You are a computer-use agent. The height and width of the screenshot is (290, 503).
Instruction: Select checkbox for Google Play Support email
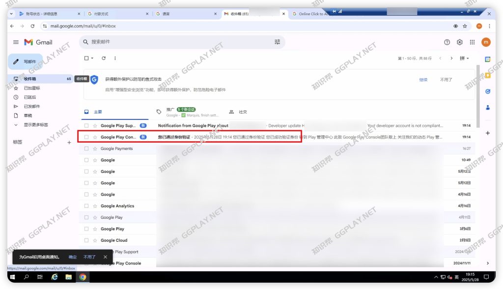point(86,125)
